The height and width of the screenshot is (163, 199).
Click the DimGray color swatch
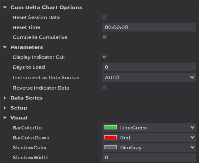click(x=111, y=147)
